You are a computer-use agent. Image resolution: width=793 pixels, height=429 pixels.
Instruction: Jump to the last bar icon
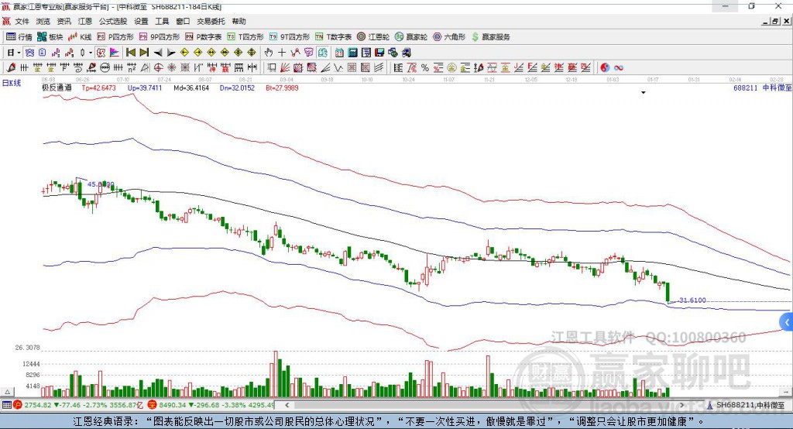click(144, 53)
